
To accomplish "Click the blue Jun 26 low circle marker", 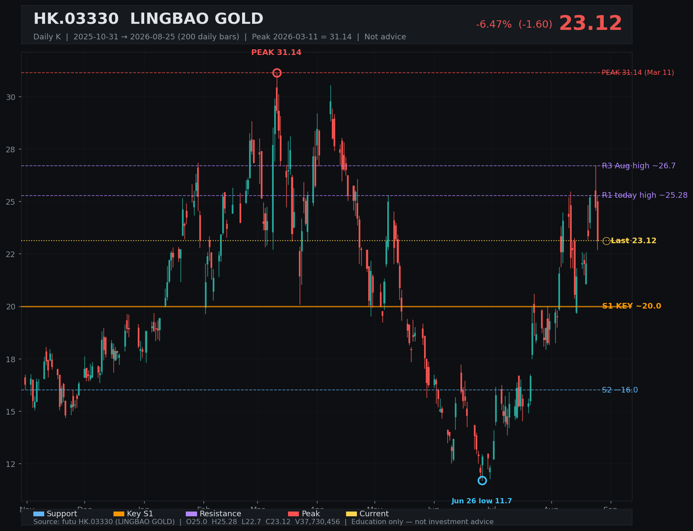I will [482, 480].
